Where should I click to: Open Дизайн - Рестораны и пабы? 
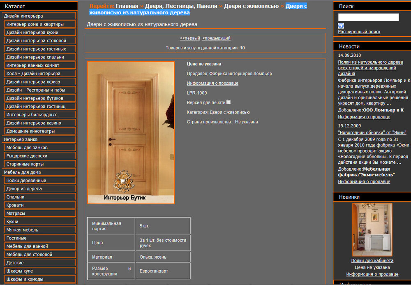tap(40, 90)
